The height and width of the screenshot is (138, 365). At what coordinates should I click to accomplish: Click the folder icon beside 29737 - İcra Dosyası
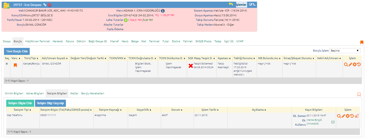point(6,5)
